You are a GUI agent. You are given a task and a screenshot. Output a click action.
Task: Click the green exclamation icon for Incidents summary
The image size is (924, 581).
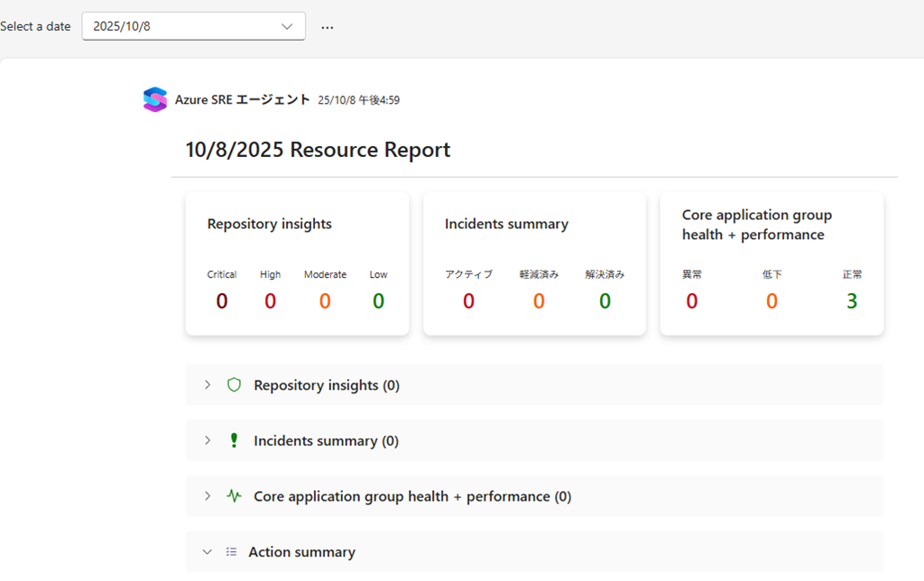coord(234,441)
